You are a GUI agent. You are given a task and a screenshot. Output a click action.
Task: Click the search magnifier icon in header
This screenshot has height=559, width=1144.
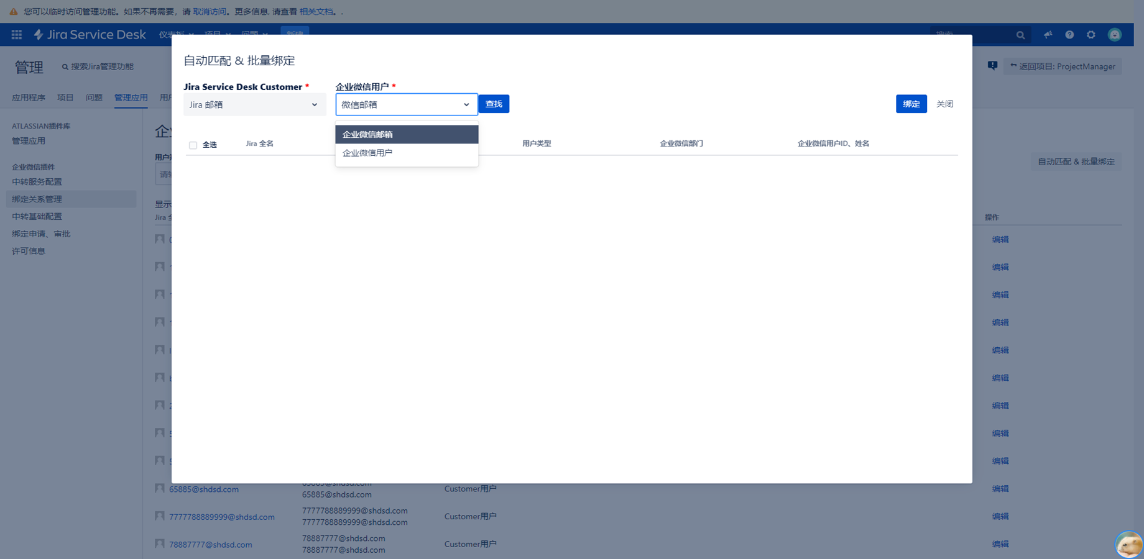[1020, 35]
